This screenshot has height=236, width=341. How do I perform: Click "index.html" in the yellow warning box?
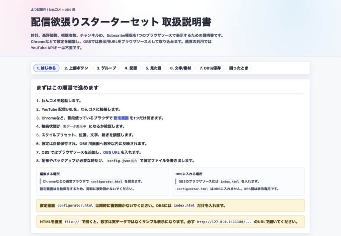click(184, 205)
